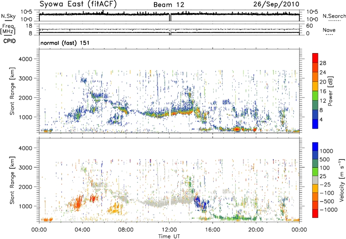Click the '1000' tick on velocity colorbar
346x239 pixels.
326,151
